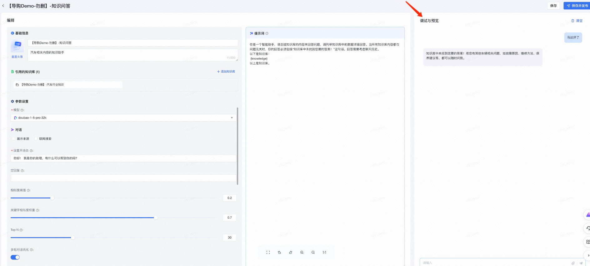This screenshot has width=590, height=266.
Task: Click the 汽车车相关内容的知识助手 description field
Action: (x=133, y=55)
